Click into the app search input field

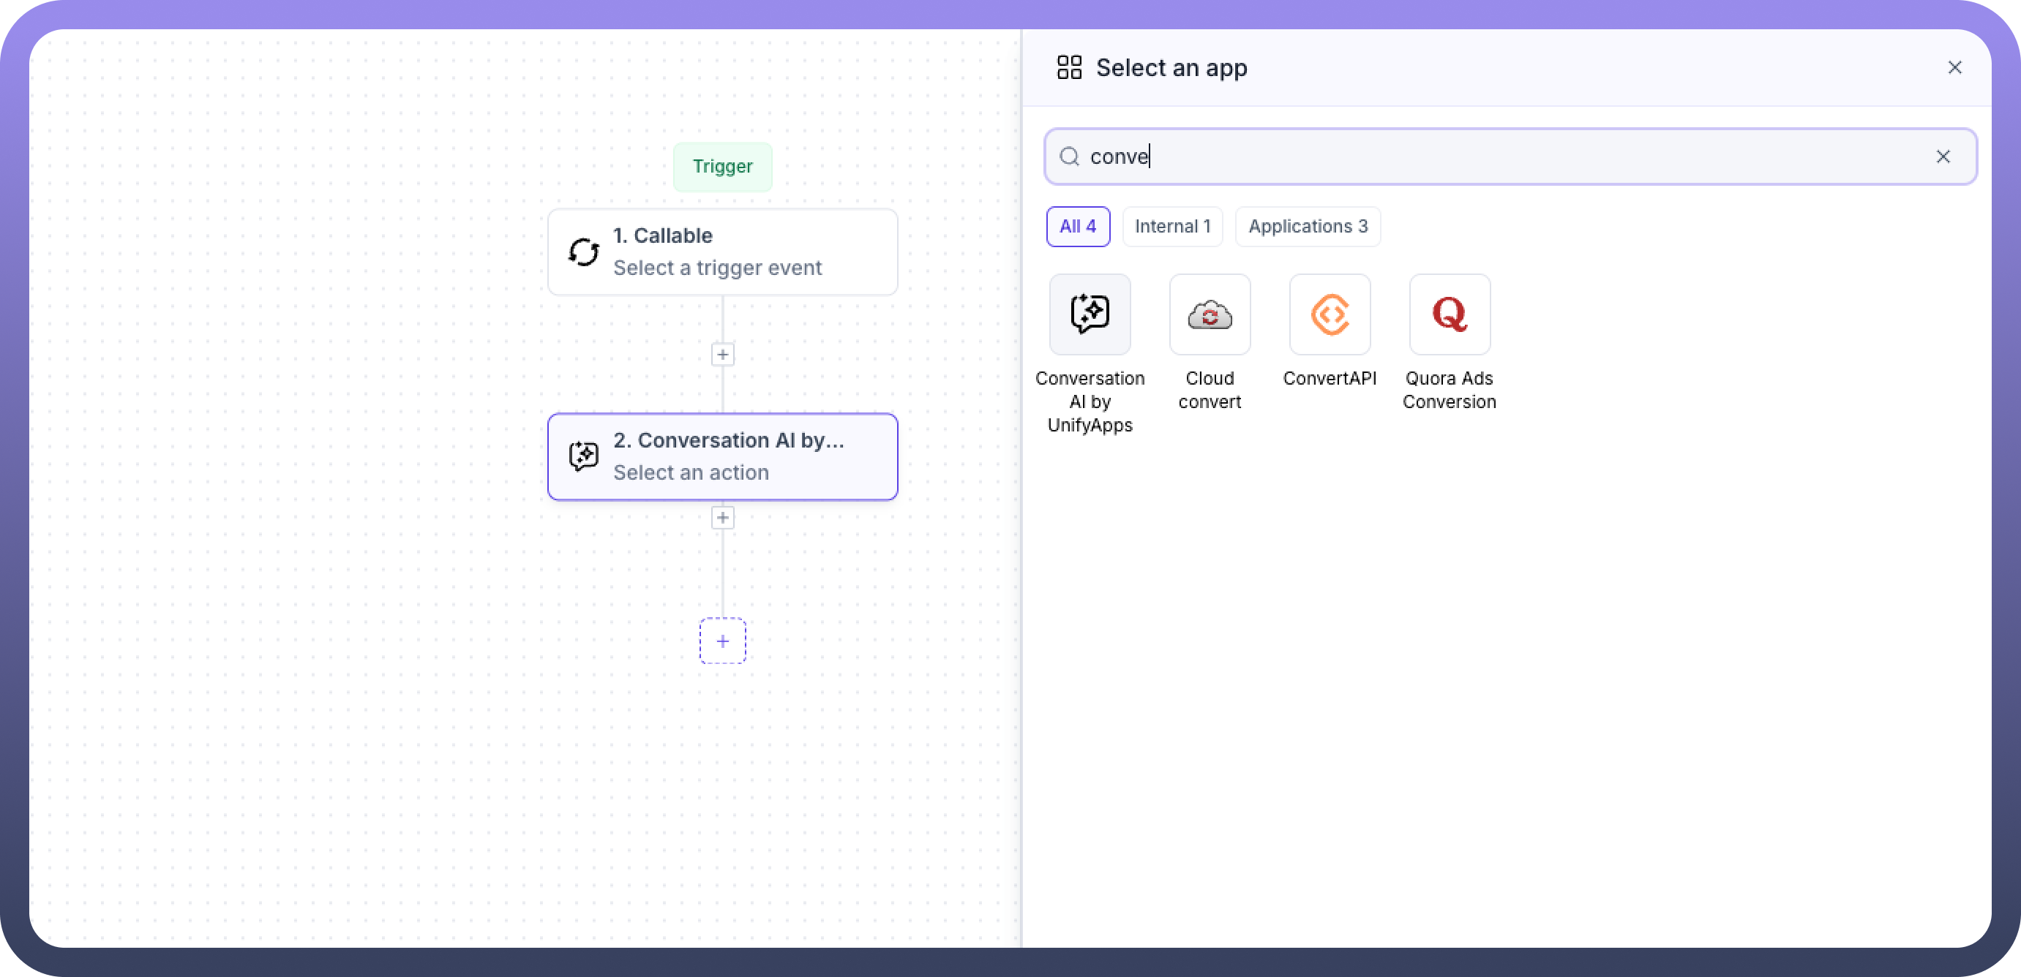tap(1491, 156)
